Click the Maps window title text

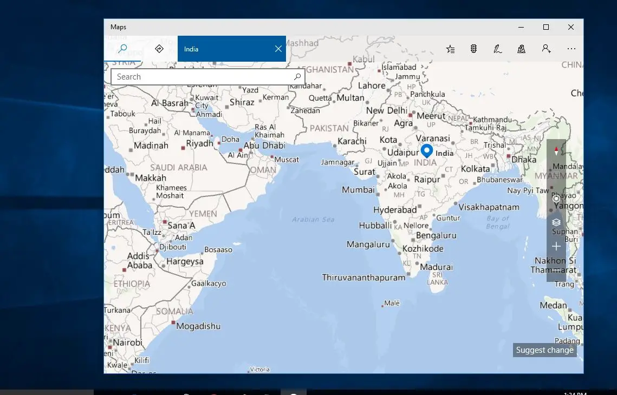118,27
